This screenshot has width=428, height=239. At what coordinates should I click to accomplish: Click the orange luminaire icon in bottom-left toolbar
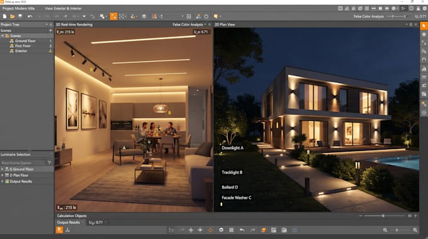pos(59,230)
